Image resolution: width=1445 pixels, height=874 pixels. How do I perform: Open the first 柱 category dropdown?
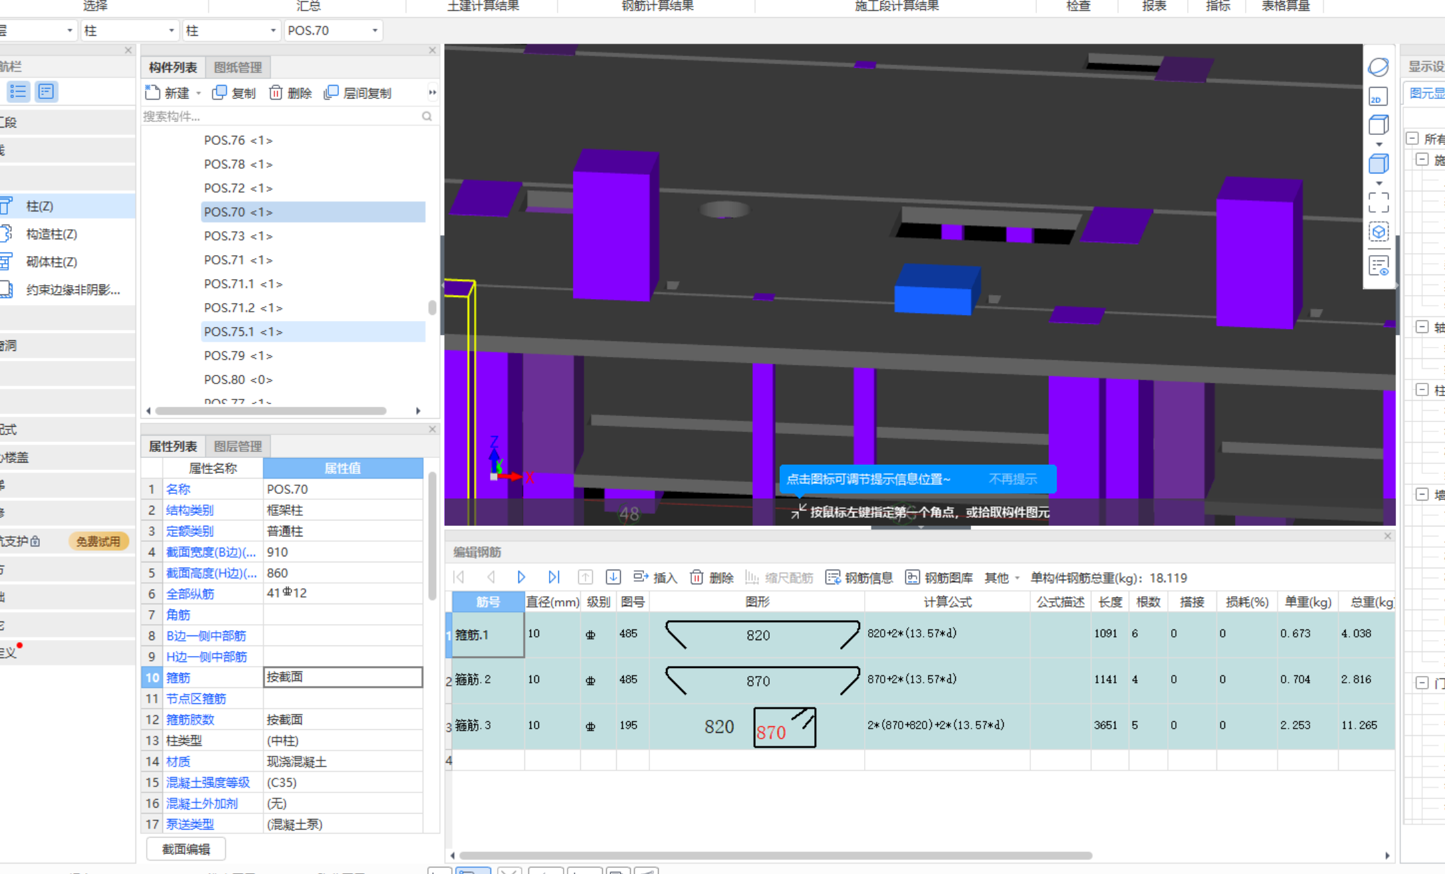click(171, 31)
